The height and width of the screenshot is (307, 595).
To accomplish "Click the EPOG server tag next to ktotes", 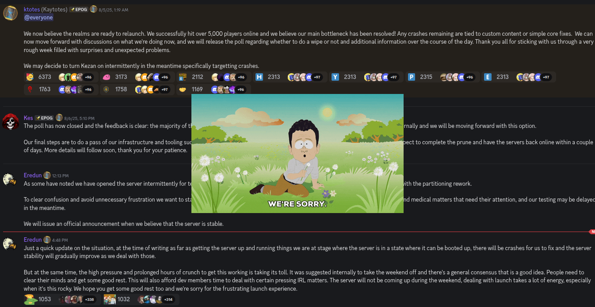I will click(x=79, y=9).
